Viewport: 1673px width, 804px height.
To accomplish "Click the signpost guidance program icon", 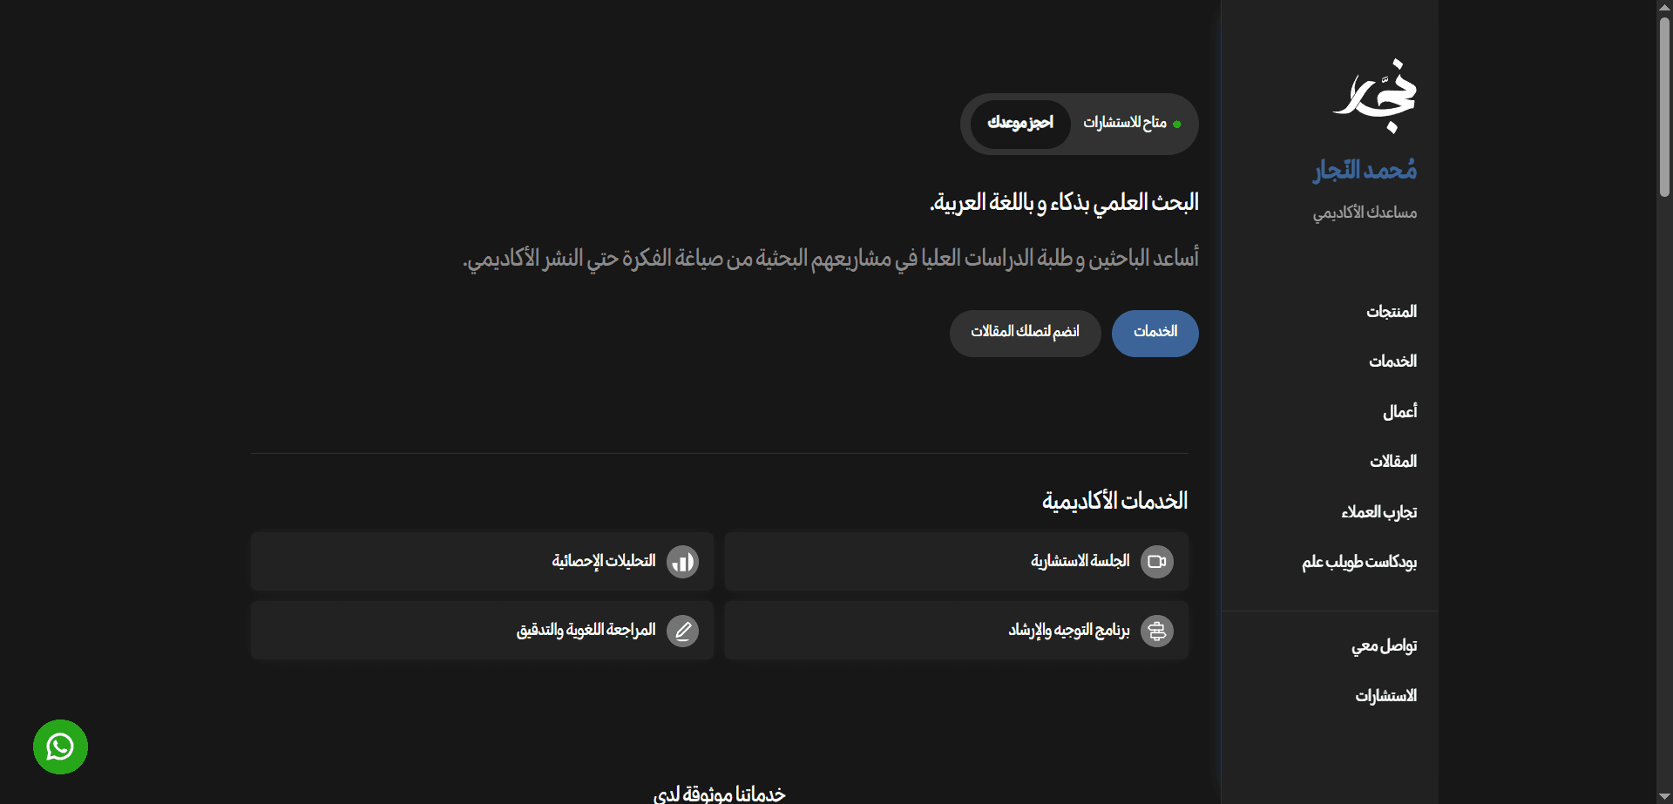I will 1157,631.
